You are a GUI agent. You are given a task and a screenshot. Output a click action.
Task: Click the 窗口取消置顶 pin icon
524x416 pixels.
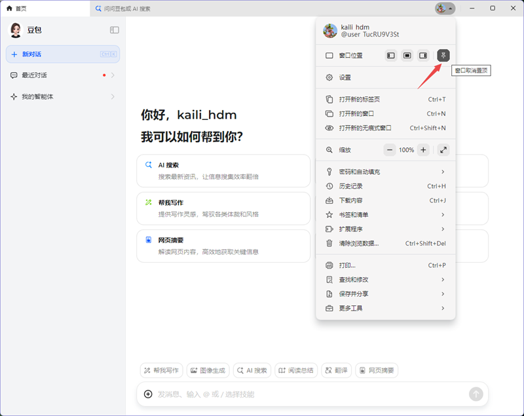pos(443,56)
